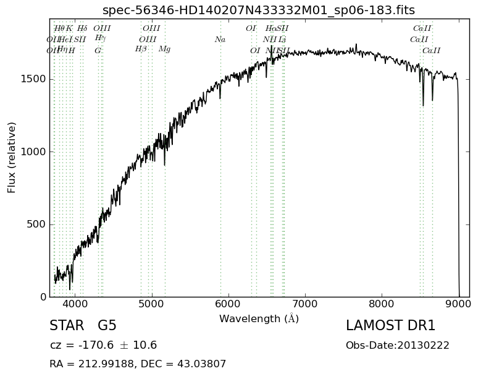Click the 'LAMOST DR1' label
The image size is (494, 371).
click(390, 325)
